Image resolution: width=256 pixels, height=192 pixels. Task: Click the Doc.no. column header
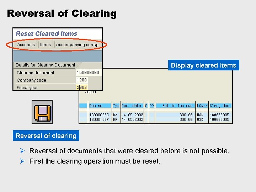(x=100, y=106)
